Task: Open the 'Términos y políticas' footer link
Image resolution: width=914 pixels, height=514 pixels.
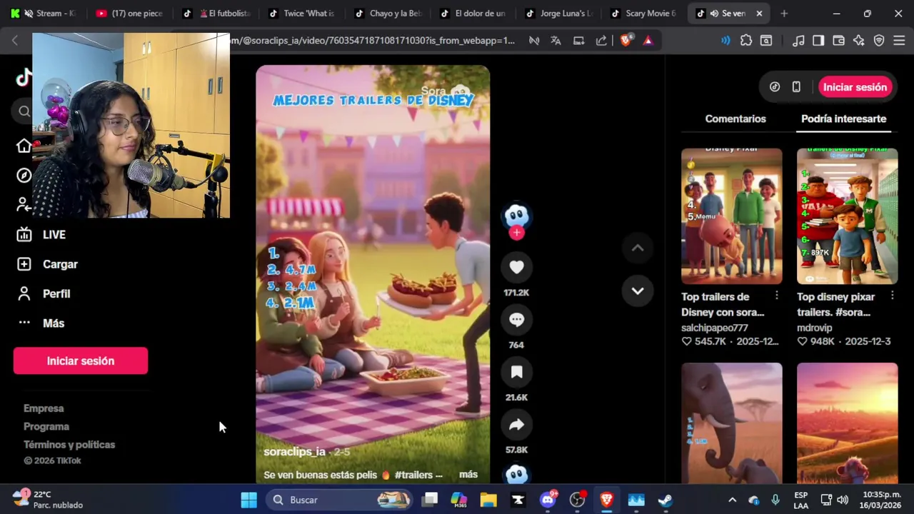Action: [x=69, y=445]
